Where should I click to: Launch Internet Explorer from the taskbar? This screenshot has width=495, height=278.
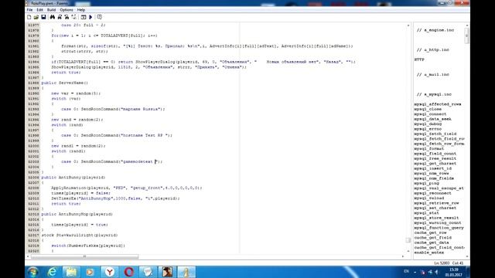pos(52,272)
